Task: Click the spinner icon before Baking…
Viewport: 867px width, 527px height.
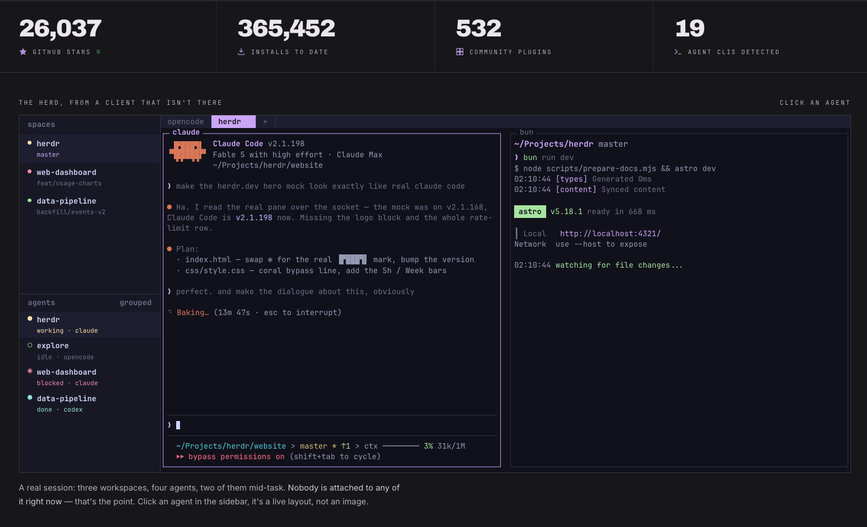Action: point(170,312)
